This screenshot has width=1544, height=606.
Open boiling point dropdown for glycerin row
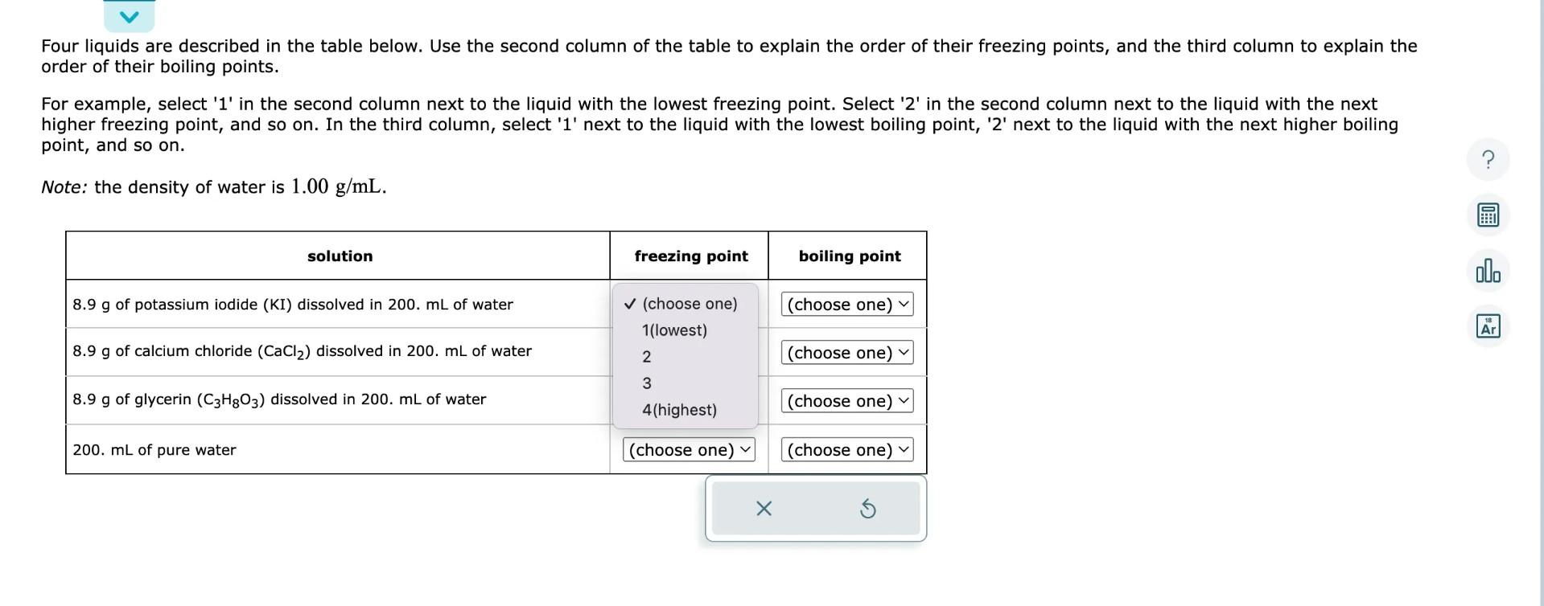[846, 400]
